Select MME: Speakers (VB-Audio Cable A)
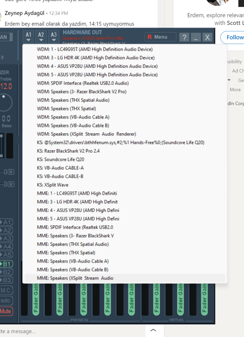This screenshot has width=244, height=337. click(x=125, y=261)
